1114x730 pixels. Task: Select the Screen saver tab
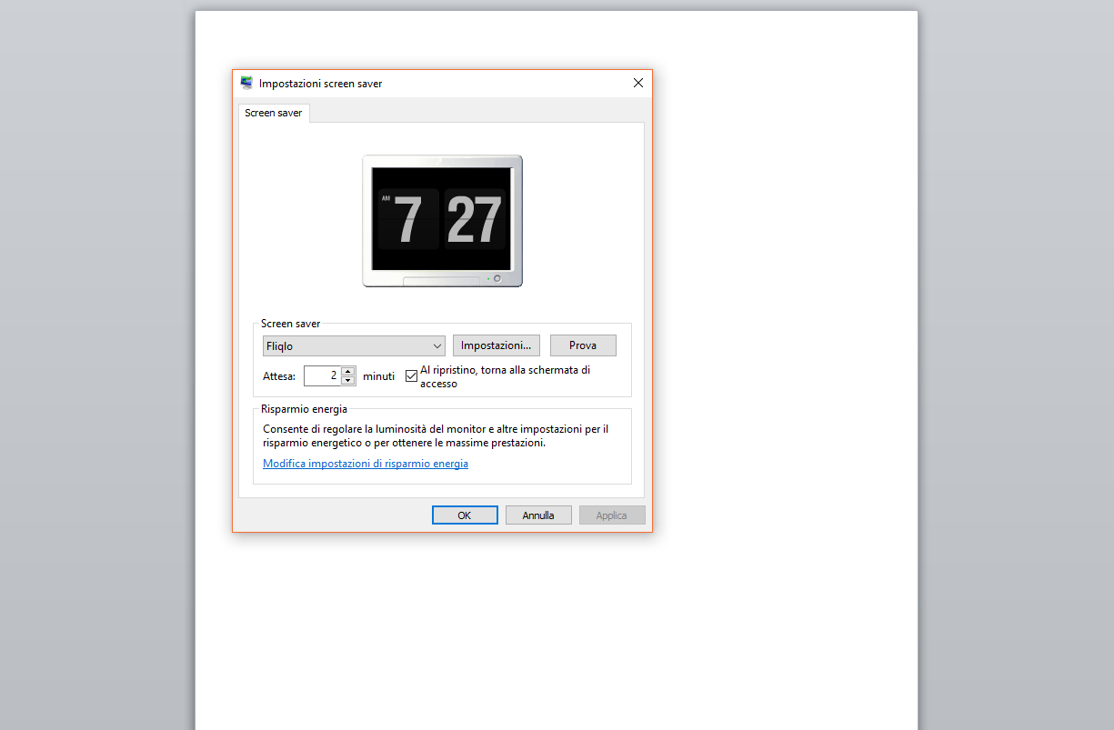tap(274, 114)
